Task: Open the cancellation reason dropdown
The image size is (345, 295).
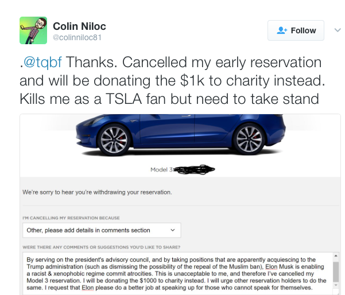Action: [102, 230]
